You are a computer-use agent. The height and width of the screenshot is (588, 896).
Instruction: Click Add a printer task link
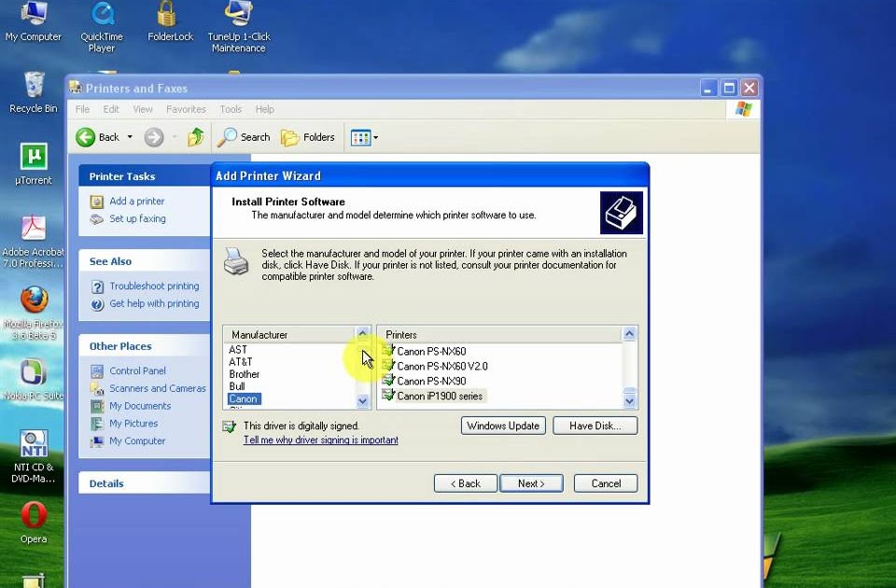coord(136,202)
